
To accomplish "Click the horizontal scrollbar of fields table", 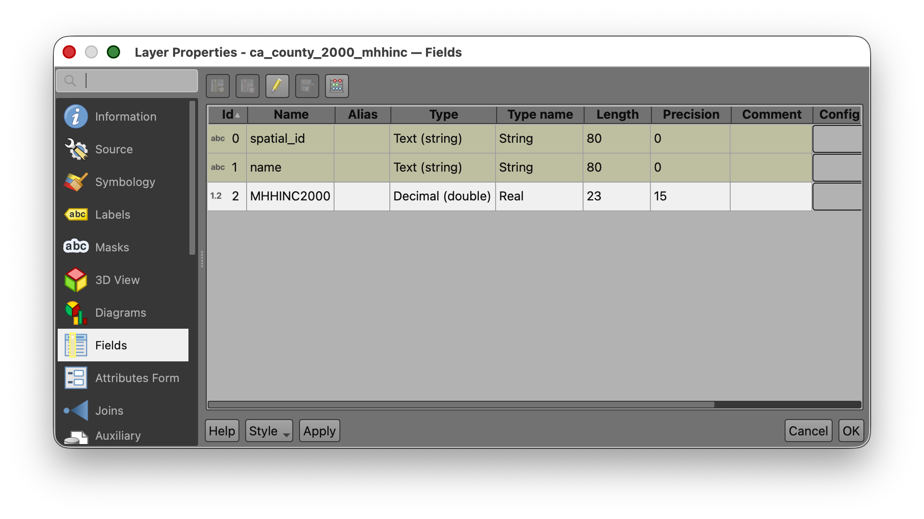I will (462, 405).
